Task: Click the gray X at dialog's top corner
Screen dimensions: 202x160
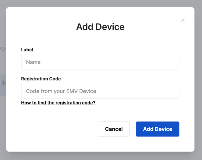Action: point(183,20)
